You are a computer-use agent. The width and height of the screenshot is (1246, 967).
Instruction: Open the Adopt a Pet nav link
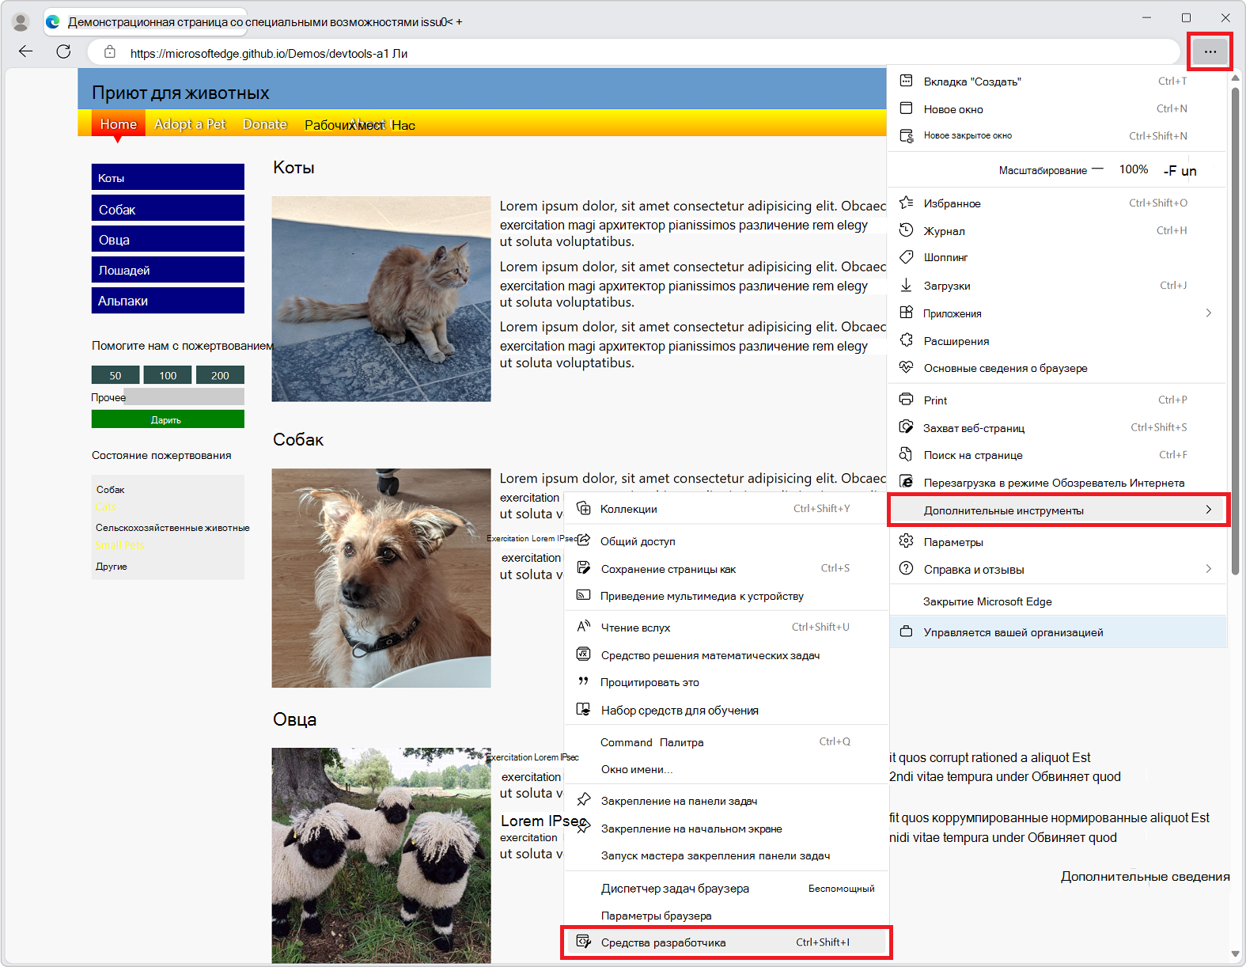[190, 123]
